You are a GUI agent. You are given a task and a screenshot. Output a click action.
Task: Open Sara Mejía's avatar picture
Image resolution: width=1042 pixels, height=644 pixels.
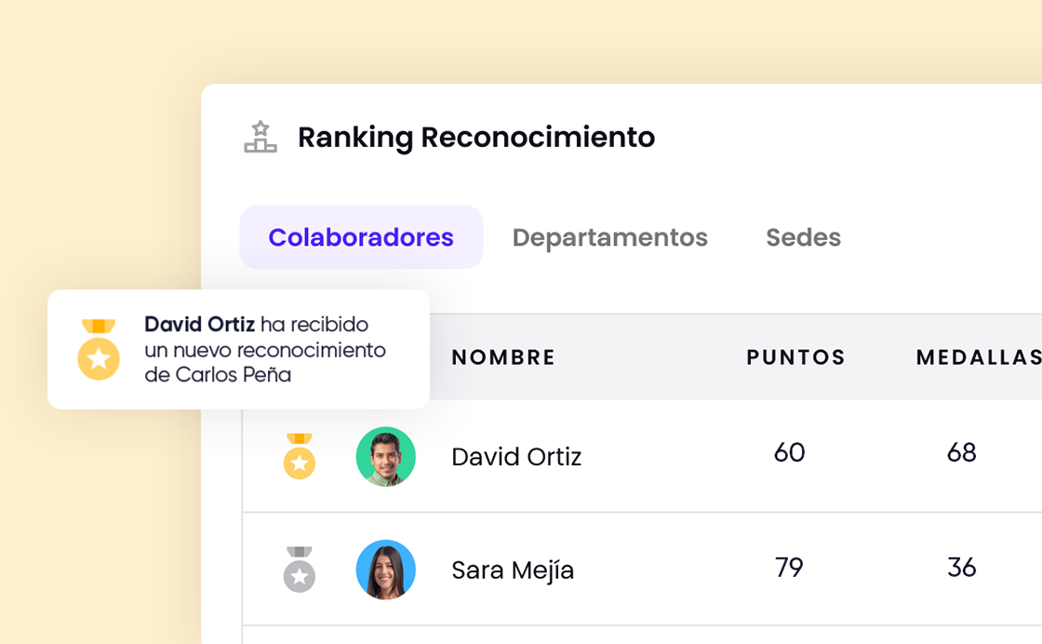(x=385, y=570)
